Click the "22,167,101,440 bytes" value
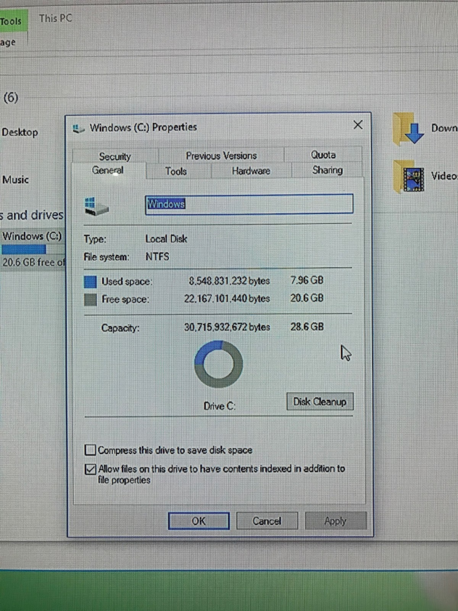The width and height of the screenshot is (458, 611). click(227, 299)
